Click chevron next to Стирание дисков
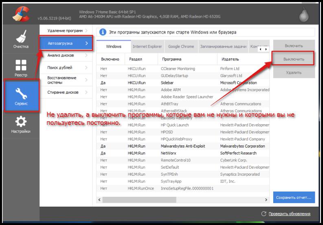323x225 pixels. [x=86, y=92]
